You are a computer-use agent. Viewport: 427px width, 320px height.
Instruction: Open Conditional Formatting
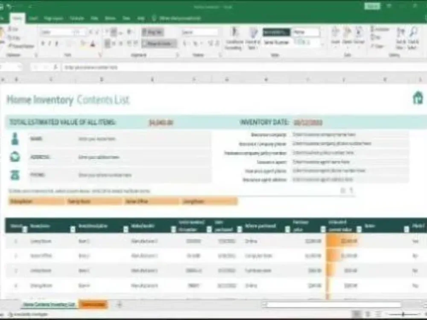234,38
